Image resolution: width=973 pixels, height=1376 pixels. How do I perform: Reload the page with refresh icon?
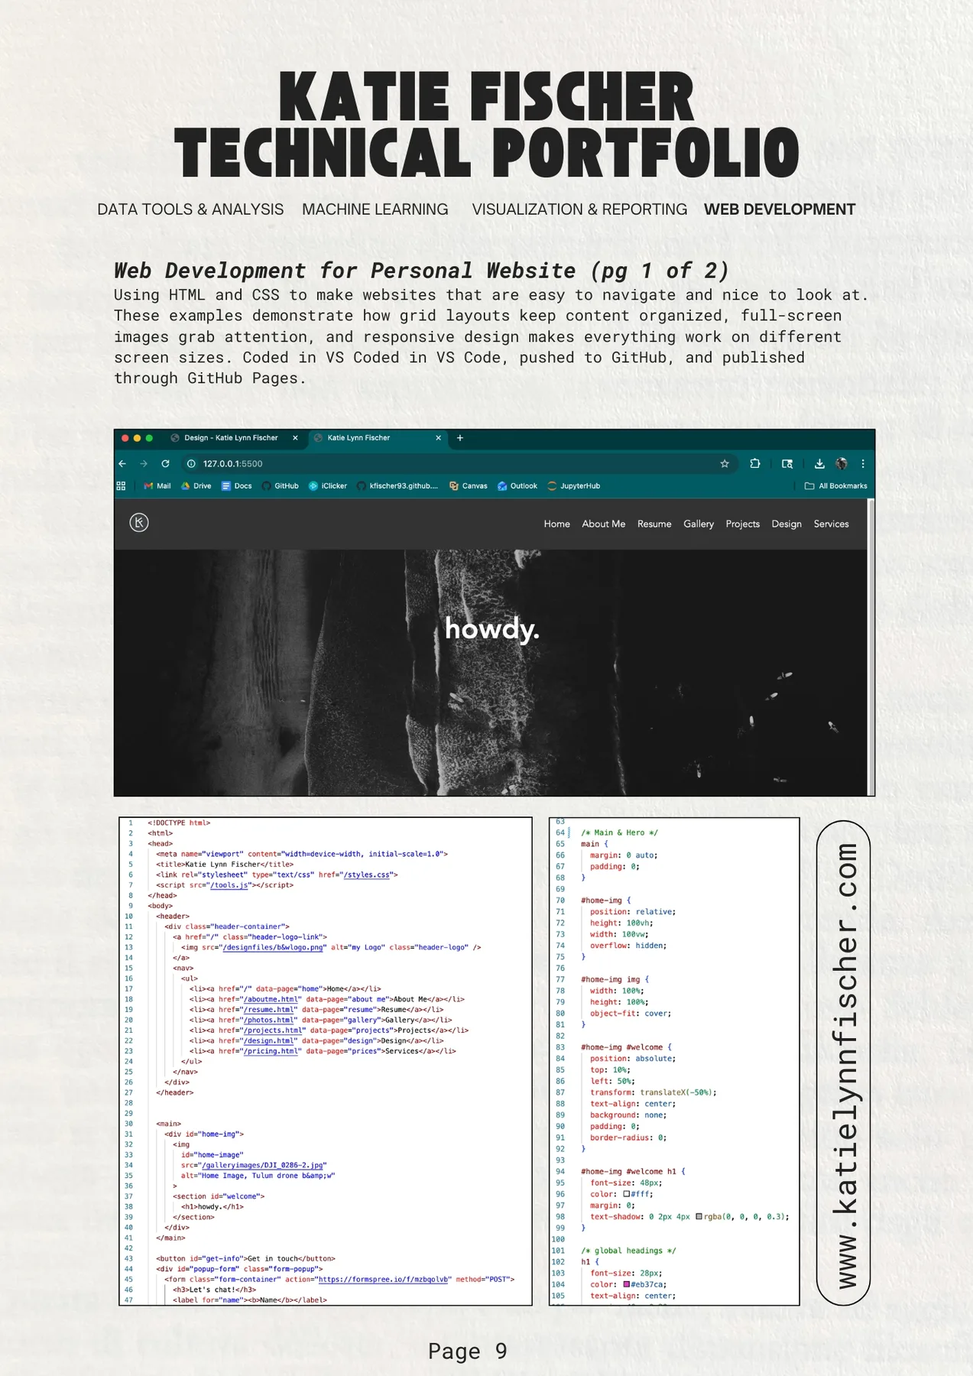[165, 463]
